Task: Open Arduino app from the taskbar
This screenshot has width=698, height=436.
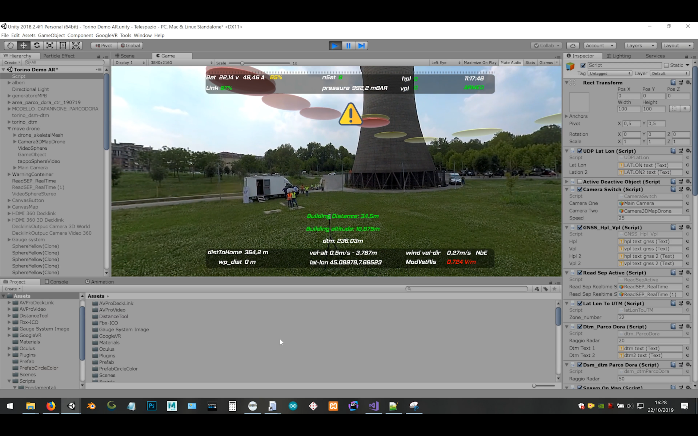Action: (293, 406)
